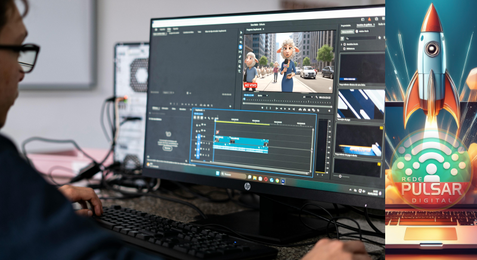Add a marker in program monitor
The width and height of the screenshot is (477, 260).
[262, 108]
